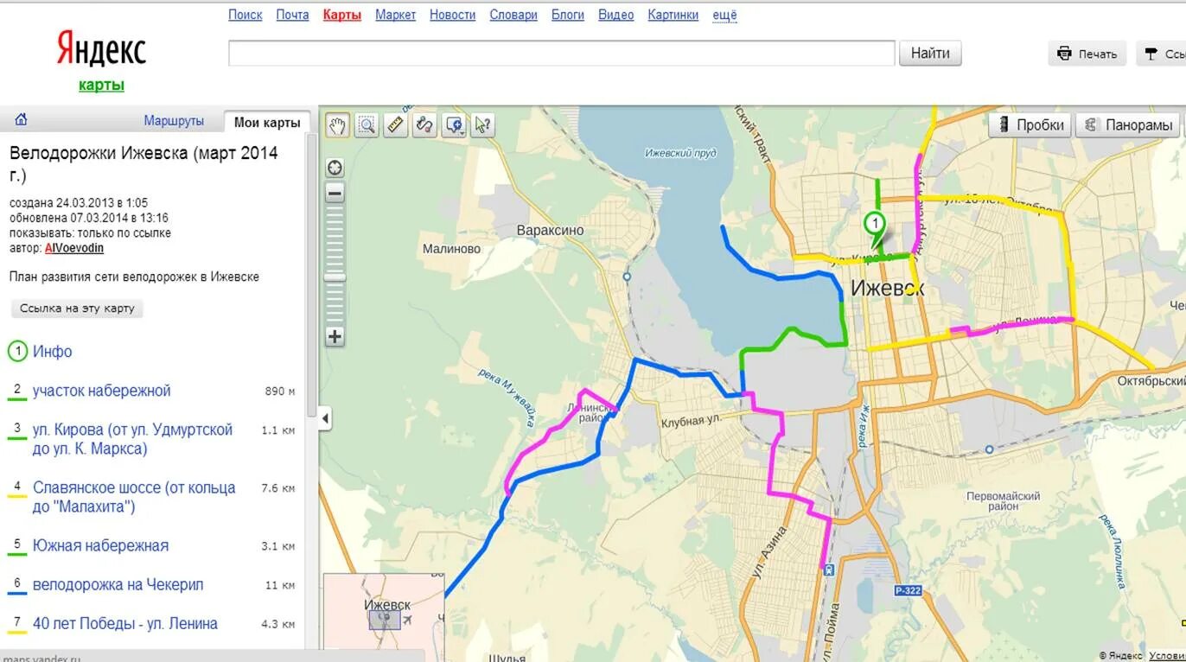Open the Картинки link
Image resolution: width=1186 pixels, height=662 pixels.
click(673, 15)
